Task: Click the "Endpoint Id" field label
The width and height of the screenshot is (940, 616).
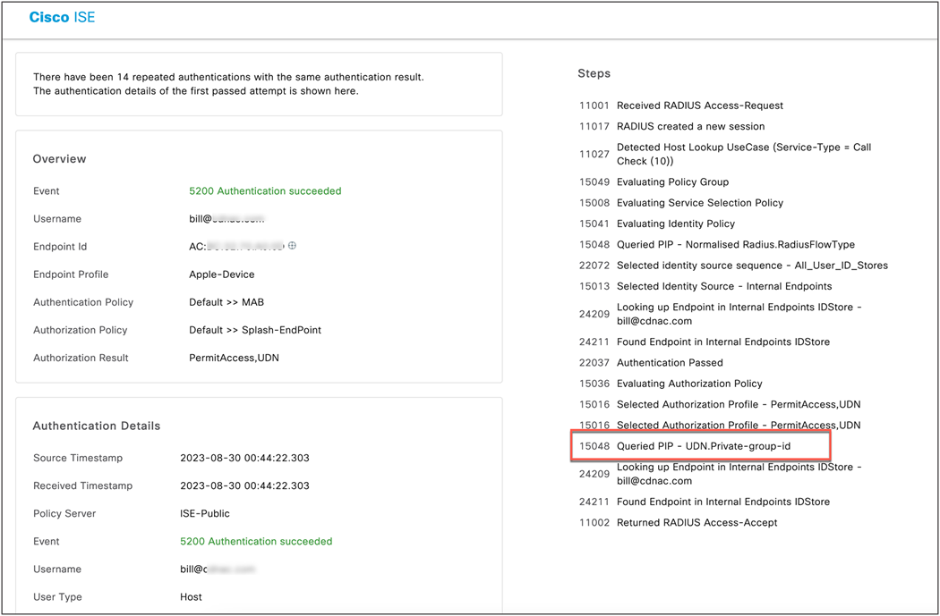Action: (x=60, y=247)
